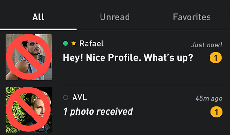Click the divider line between Rafael and AVL

[x=141, y=85]
